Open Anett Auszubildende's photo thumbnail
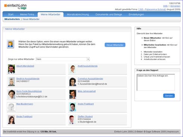183x137 pixels. pyautogui.click(x=73, y=69)
